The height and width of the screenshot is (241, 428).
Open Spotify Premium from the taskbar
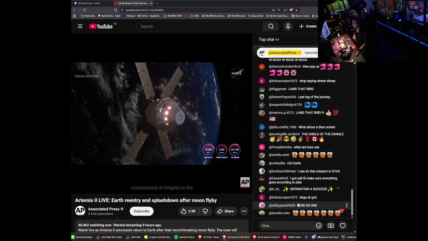pyautogui.click(x=185, y=237)
